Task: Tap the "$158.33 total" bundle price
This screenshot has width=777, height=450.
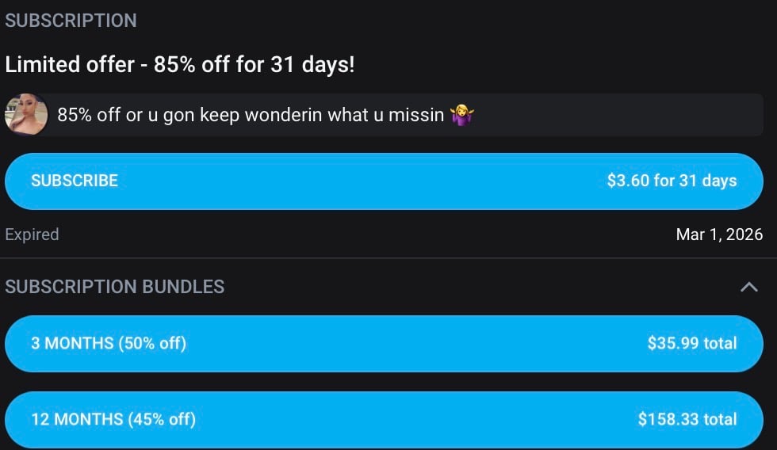Action: [x=687, y=419]
